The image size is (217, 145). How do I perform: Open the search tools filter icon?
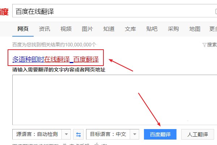coord(204,45)
